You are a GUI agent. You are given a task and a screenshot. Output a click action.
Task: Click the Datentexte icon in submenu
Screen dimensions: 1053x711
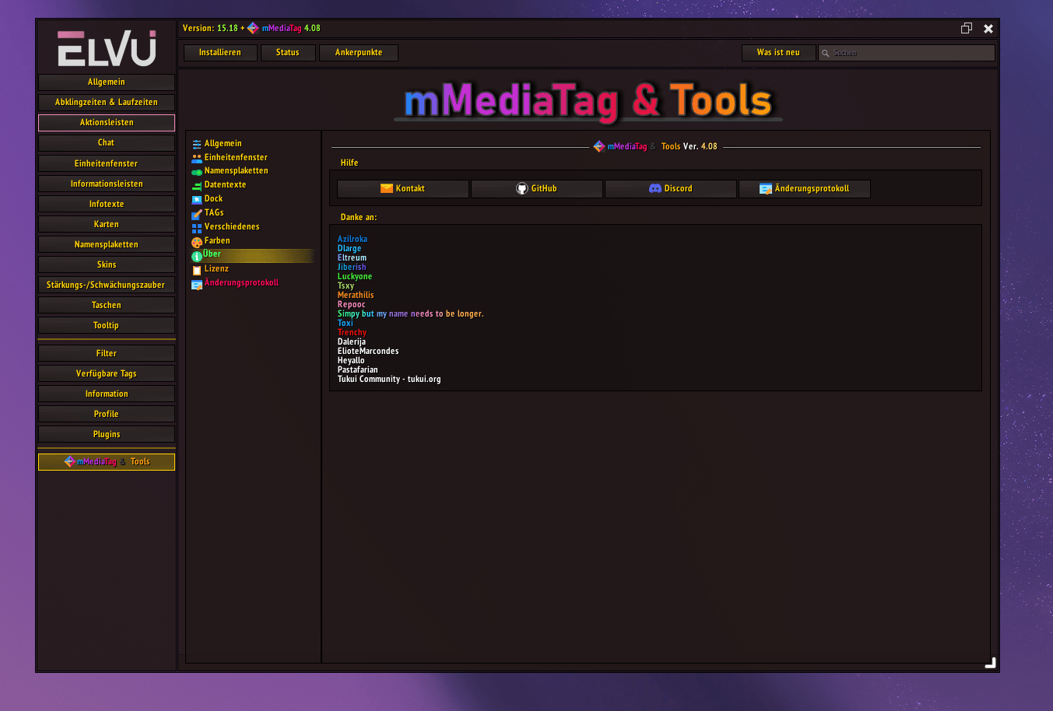[197, 186]
